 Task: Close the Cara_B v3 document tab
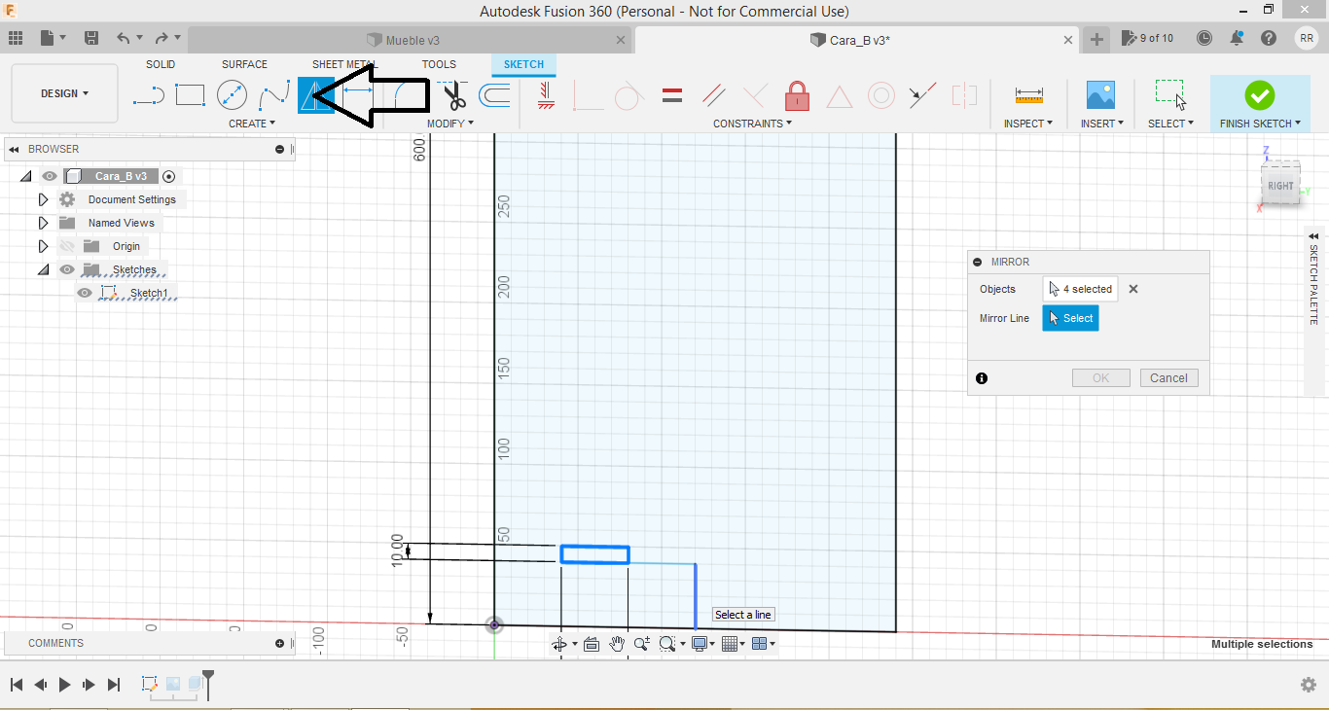pyautogui.click(x=1068, y=40)
